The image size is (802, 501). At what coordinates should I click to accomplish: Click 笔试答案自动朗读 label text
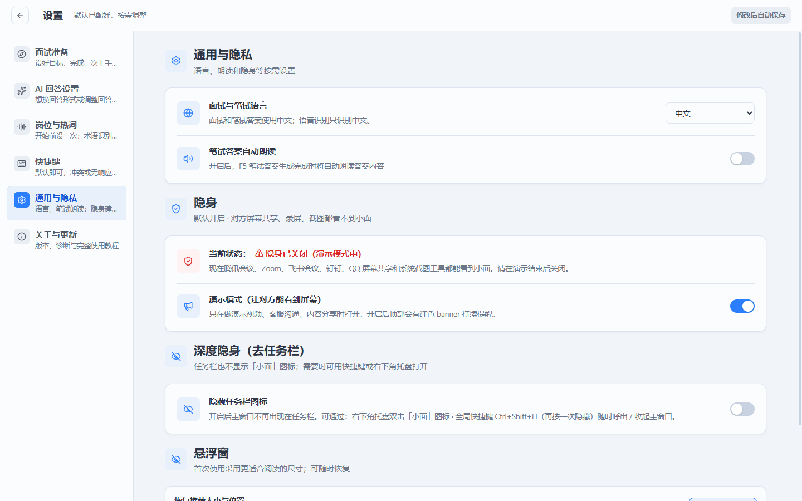pyautogui.click(x=242, y=151)
